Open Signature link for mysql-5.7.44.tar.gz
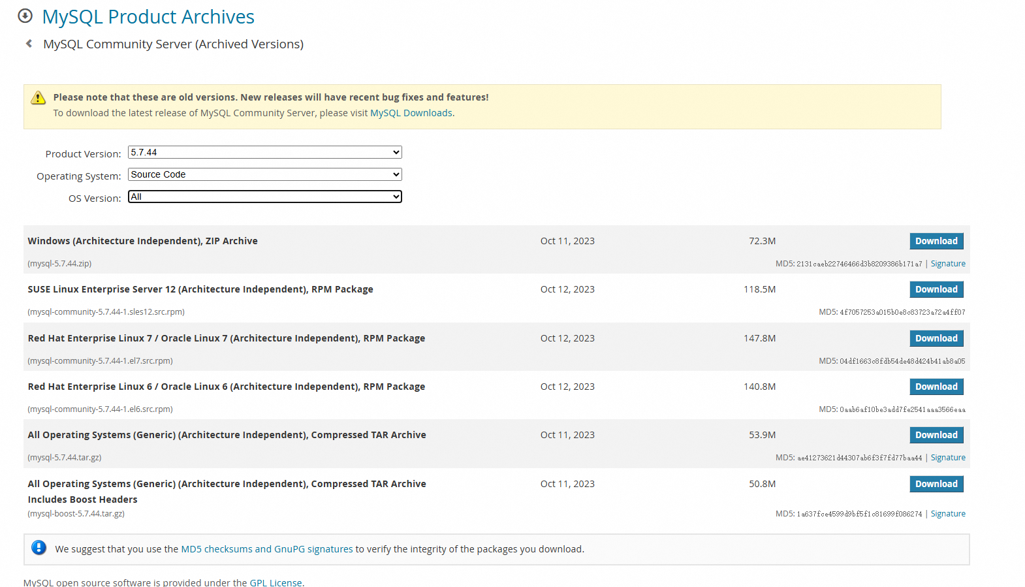This screenshot has width=1025, height=587. pyautogui.click(x=948, y=458)
